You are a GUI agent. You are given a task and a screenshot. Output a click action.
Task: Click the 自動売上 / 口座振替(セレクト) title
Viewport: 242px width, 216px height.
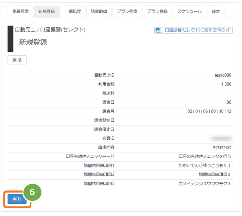click(50, 30)
